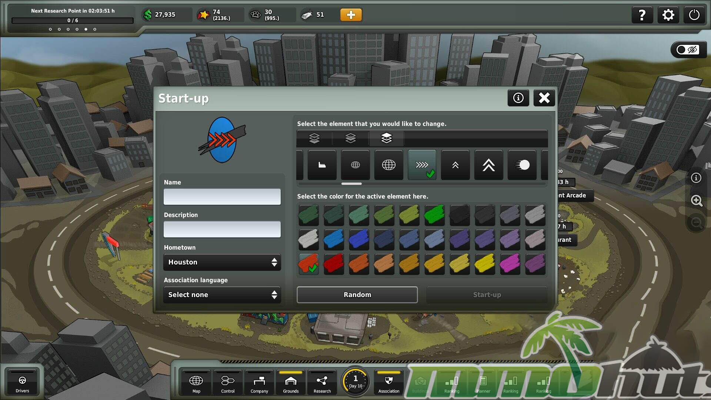711x400 pixels.
Task: Toggle the visibility switch at top right
Action: click(x=688, y=50)
